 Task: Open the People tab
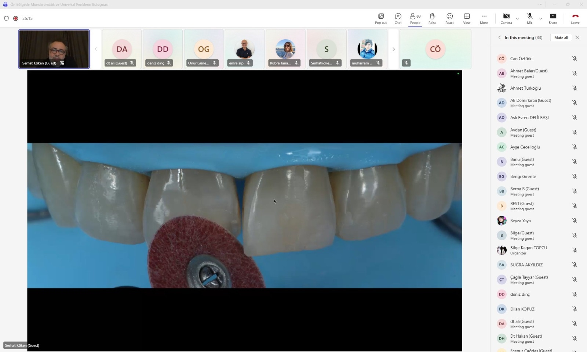pyautogui.click(x=415, y=18)
